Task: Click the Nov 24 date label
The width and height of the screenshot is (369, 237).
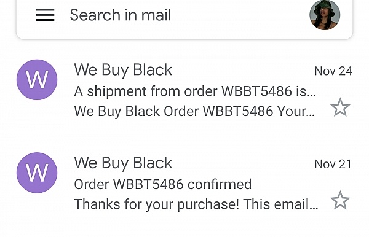Action: tap(333, 71)
